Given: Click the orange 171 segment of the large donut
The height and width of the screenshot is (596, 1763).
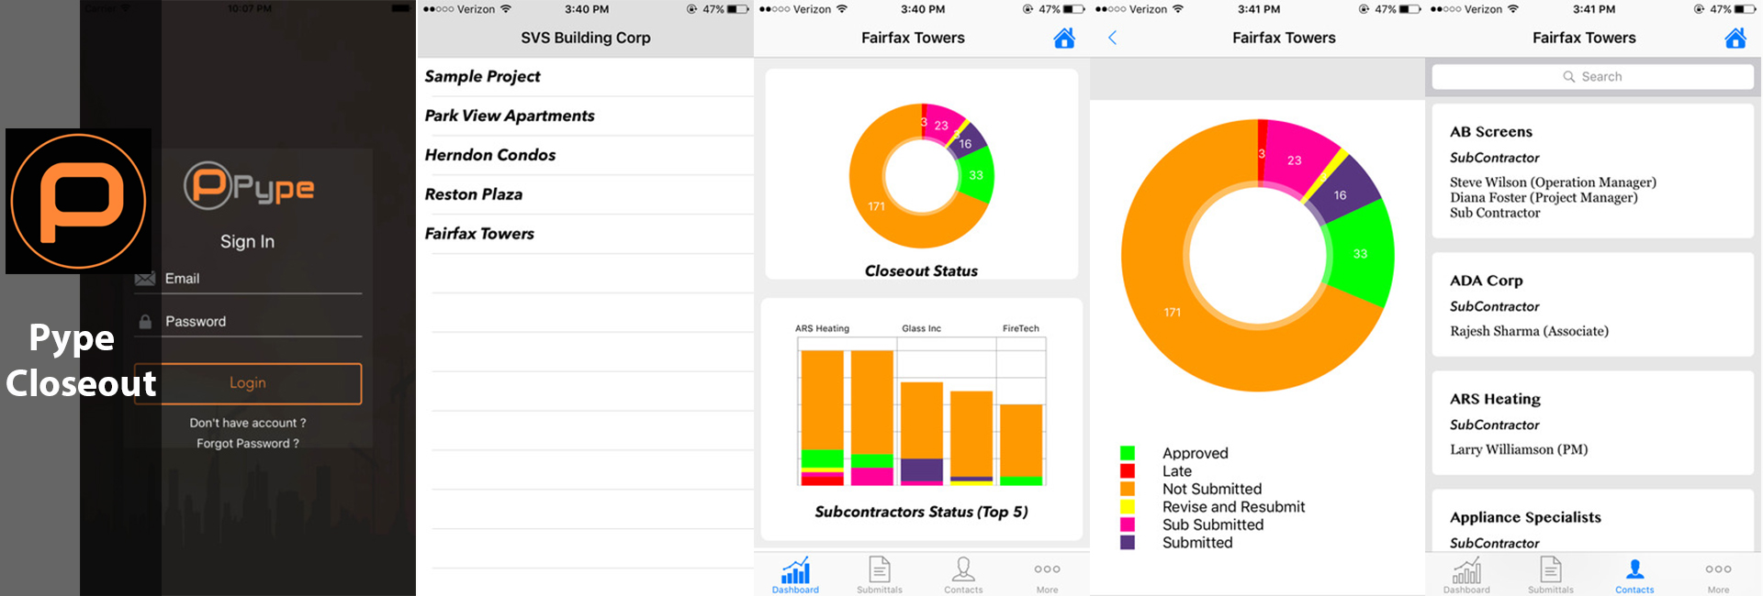Looking at the screenshot, I should coord(1173,313).
